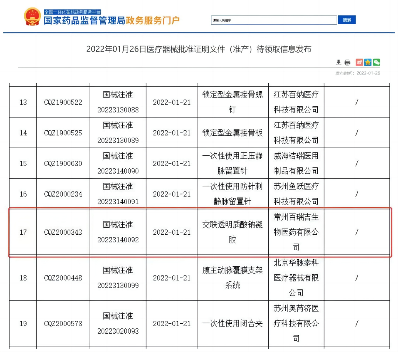Click registration number 20223140092 cell
This screenshot has width=398, height=352.
[118, 240]
